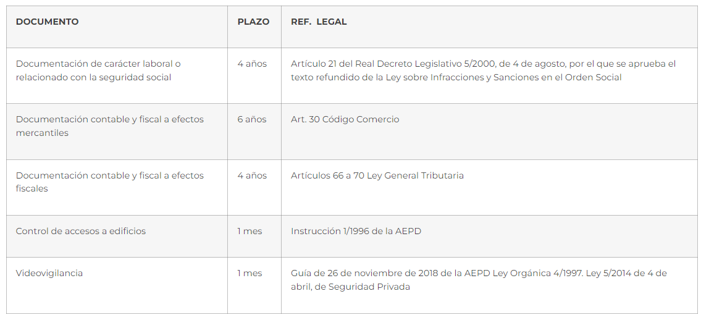Select the Art. 30 Código Comercio reference

[x=345, y=119]
